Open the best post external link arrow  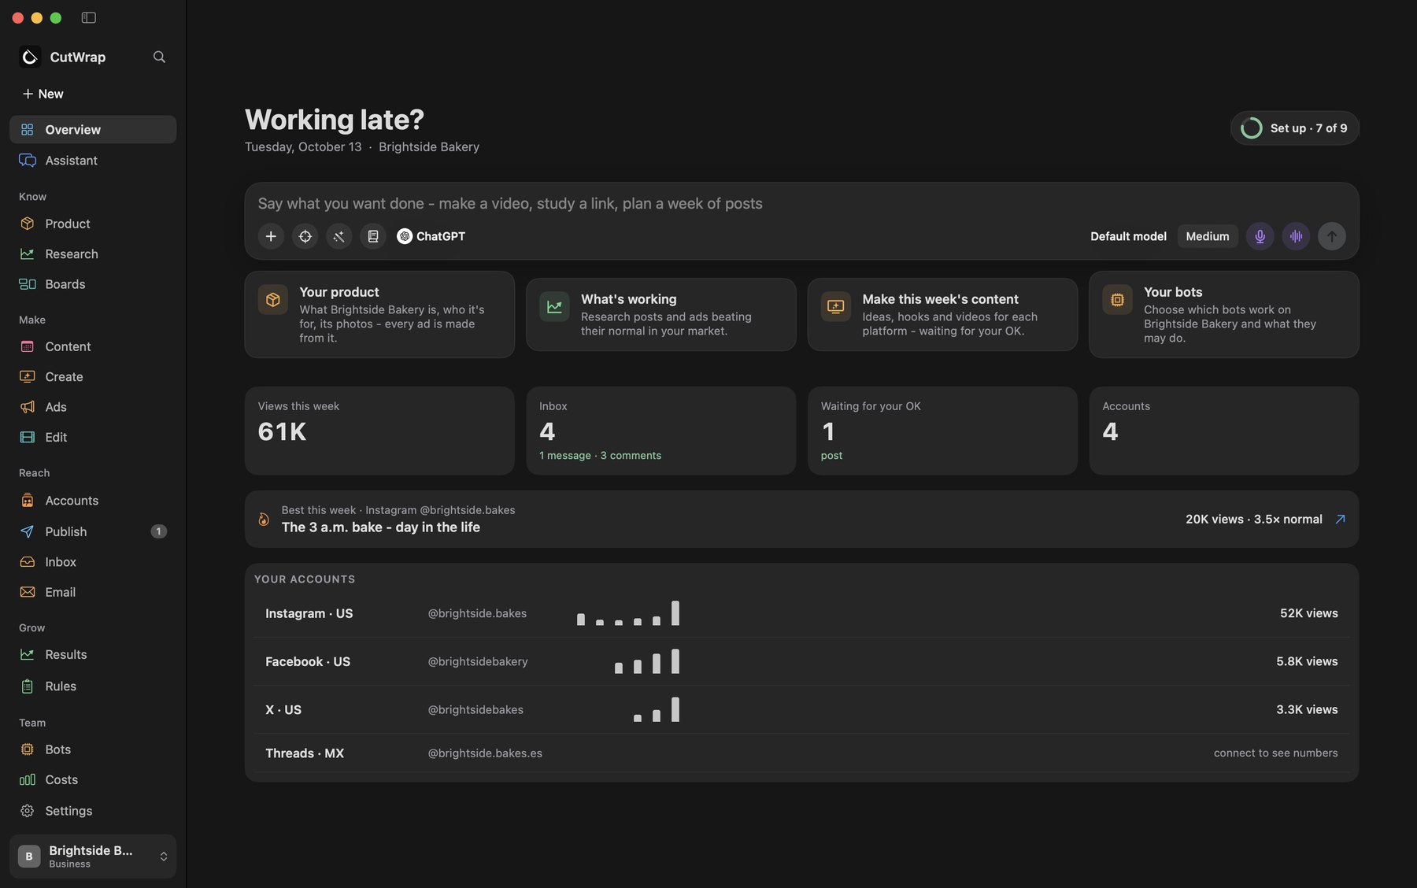[x=1340, y=519]
